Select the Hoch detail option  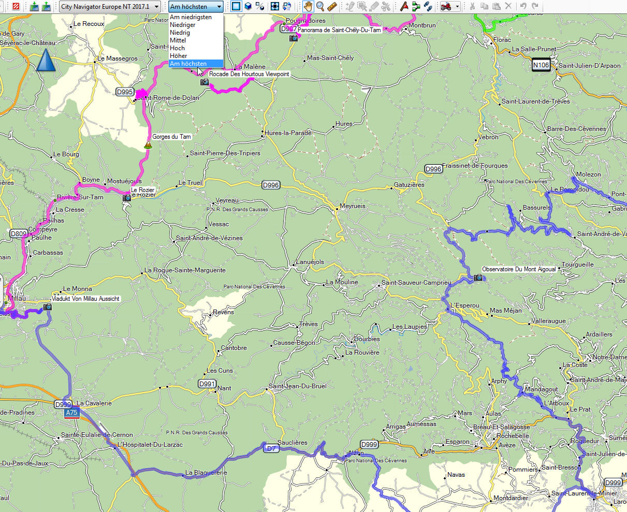point(178,48)
